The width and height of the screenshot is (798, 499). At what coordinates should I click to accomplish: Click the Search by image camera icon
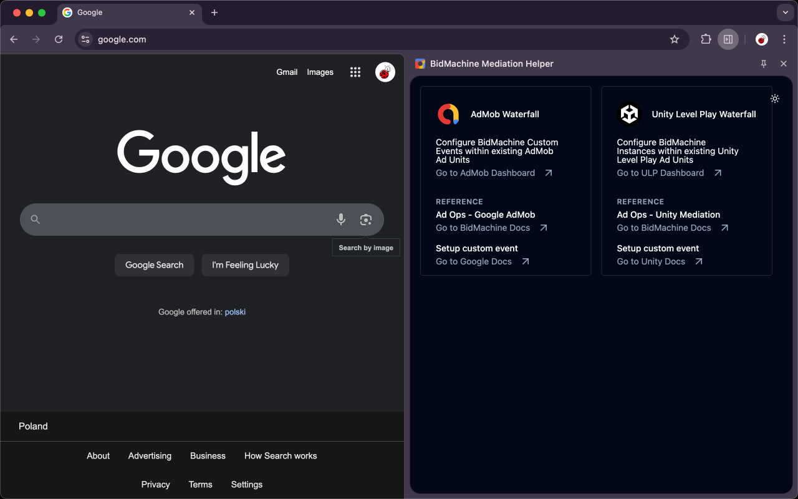pos(366,220)
